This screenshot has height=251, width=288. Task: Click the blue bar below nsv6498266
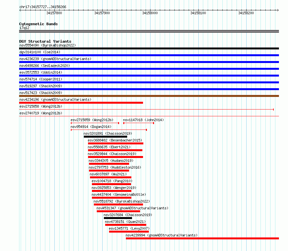click(x=149, y=69)
